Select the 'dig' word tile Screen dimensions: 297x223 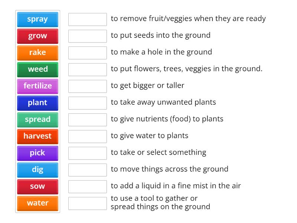tap(37, 170)
